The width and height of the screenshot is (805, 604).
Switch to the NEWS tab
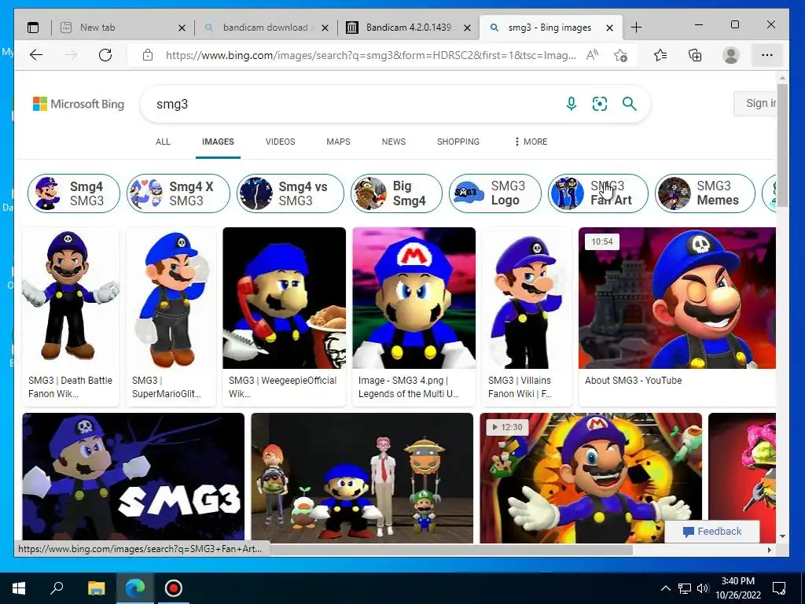(x=394, y=142)
